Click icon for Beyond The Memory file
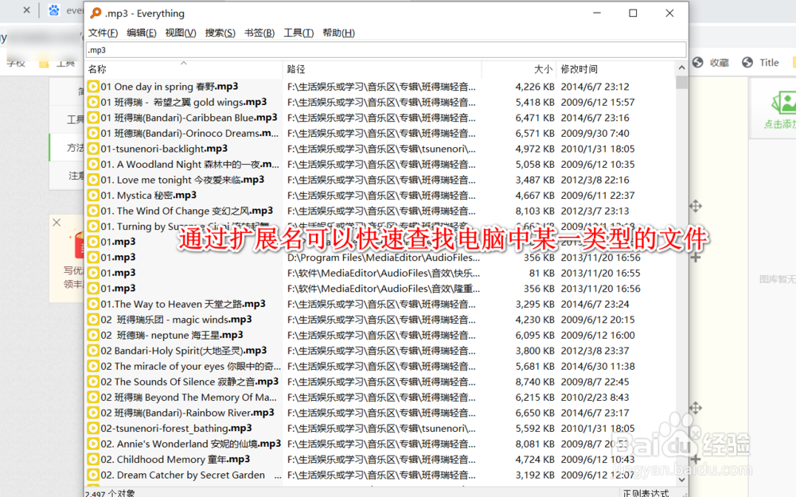The height and width of the screenshot is (497, 796). coord(93,397)
